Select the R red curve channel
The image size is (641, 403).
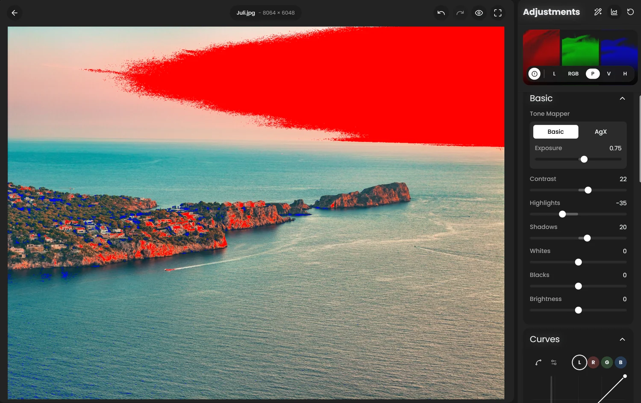[593, 362]
